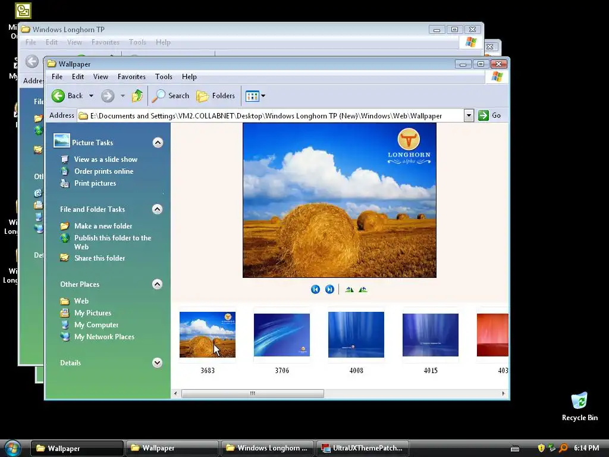
Task: Collapse the Picture Tasks section
Action: pyautogui.click(x=158, y=143)
